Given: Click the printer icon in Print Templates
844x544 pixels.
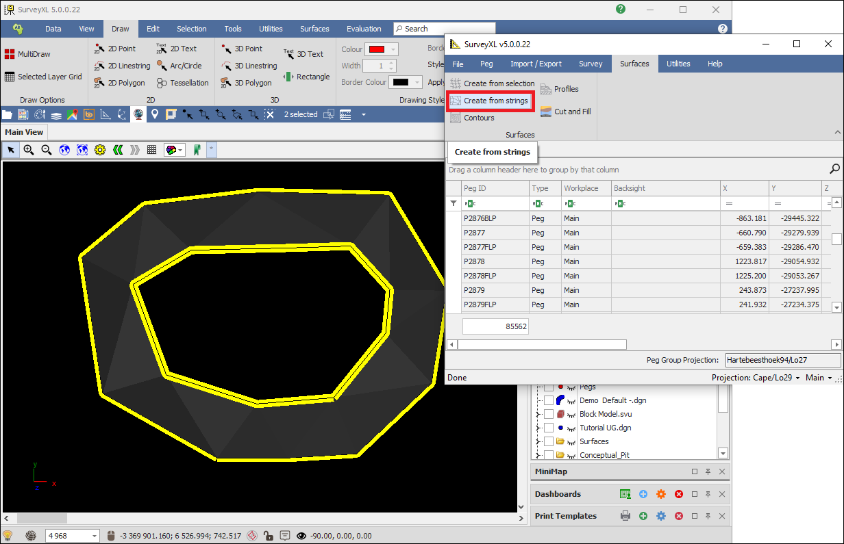Looking at the screenshot, I should point(625,516).
